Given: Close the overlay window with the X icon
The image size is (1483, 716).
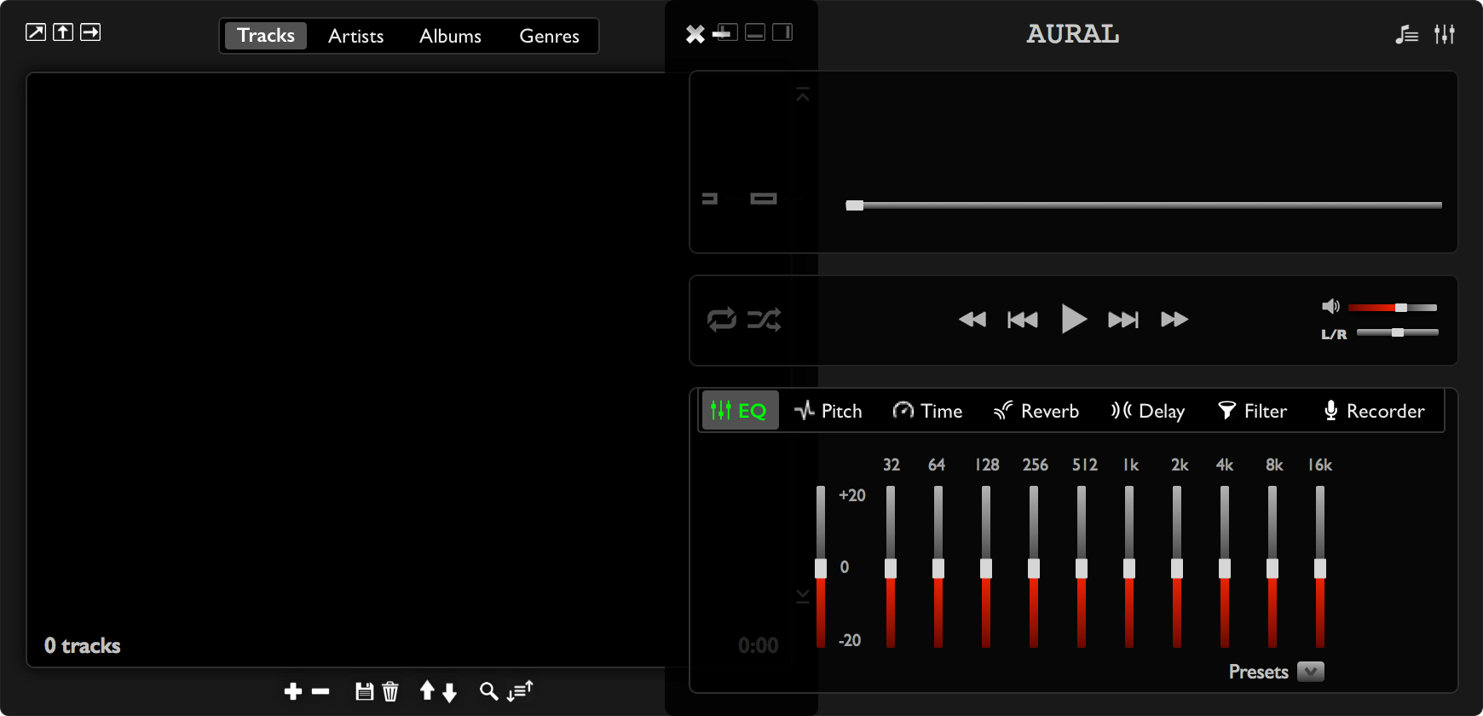Looking at the screenshot, I should tap(695, 34).
